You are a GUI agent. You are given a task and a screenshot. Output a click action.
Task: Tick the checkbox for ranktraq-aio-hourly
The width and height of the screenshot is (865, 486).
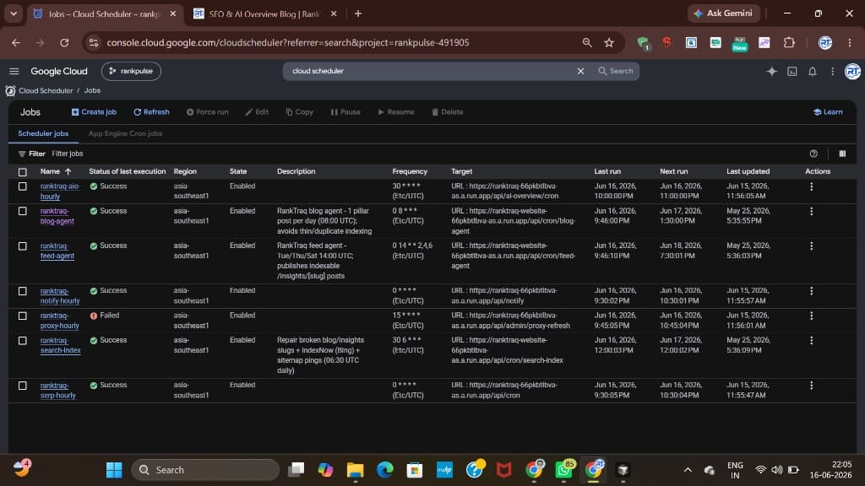(x=23, y=186)
